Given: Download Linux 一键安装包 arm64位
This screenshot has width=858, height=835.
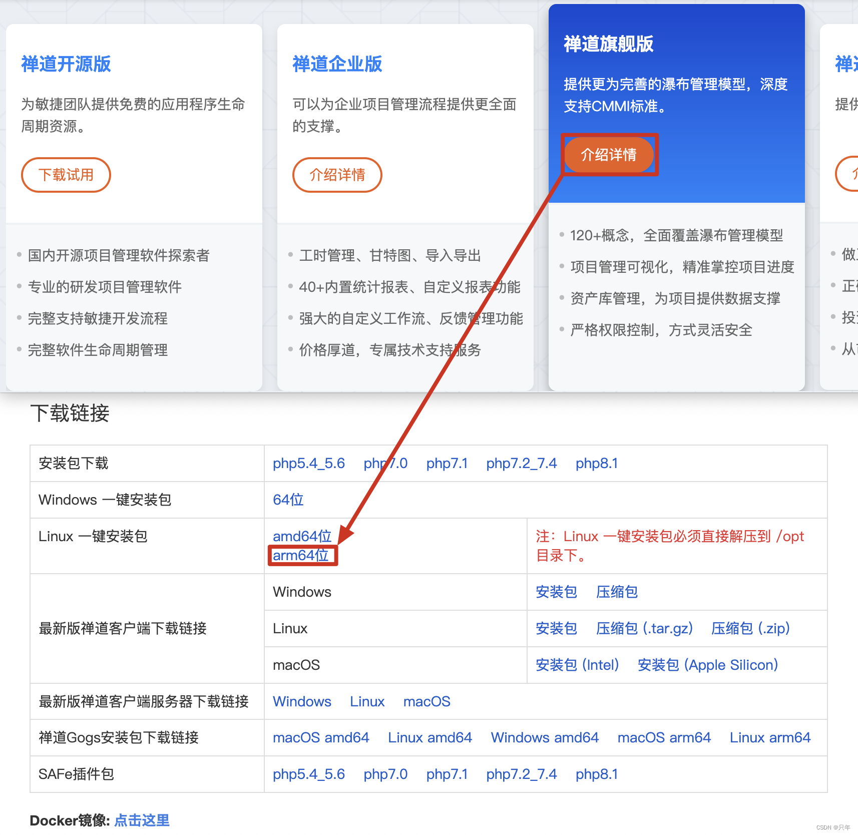Looking at the screenshot, I should coord(301,555).
